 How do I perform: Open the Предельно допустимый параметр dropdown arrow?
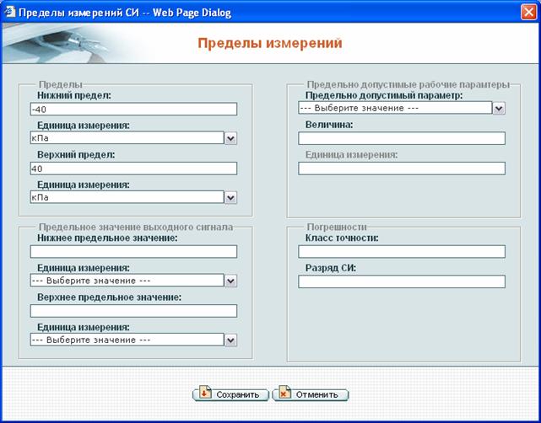499,109
